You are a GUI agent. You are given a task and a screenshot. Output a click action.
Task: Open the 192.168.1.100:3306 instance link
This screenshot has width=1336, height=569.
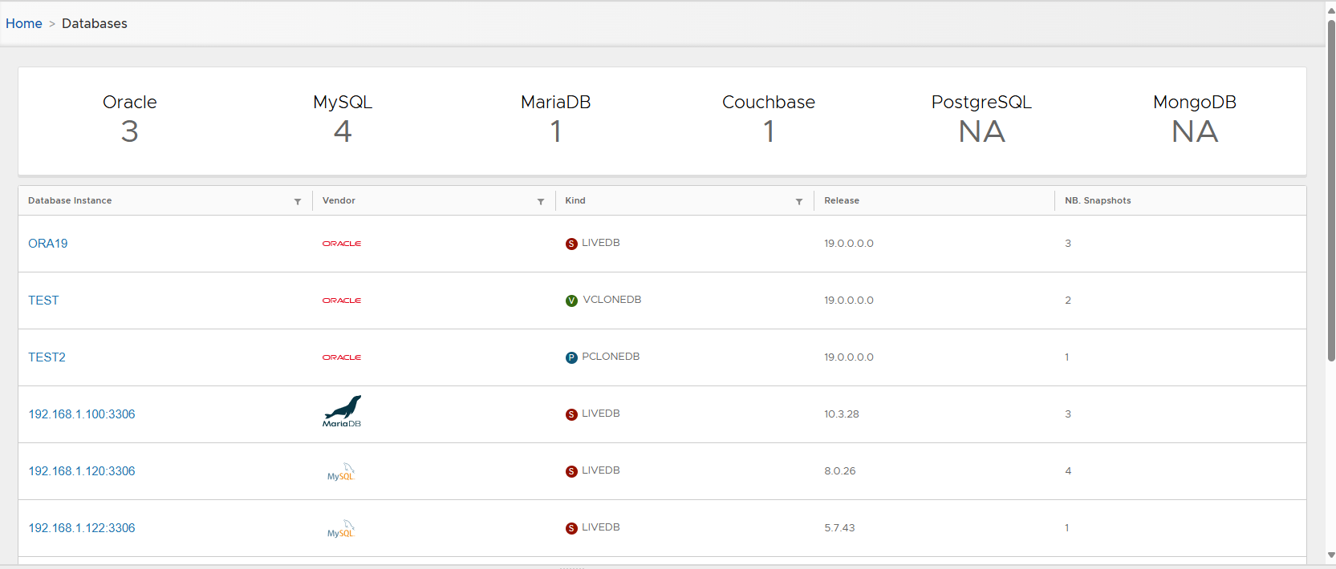[x=82, y=414]
